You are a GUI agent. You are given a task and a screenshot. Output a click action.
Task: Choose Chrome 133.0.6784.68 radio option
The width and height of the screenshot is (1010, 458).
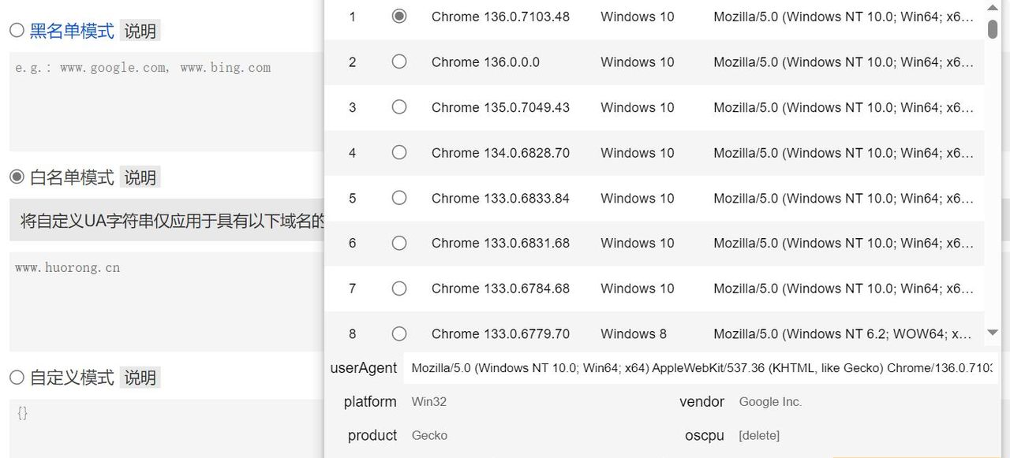(399, 289)
